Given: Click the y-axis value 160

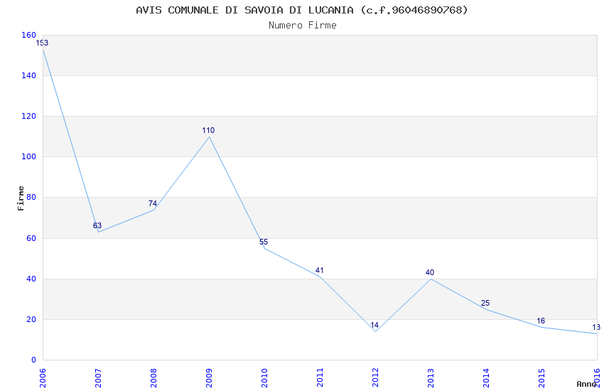Looking at the screenshot, I should point(29,35).
